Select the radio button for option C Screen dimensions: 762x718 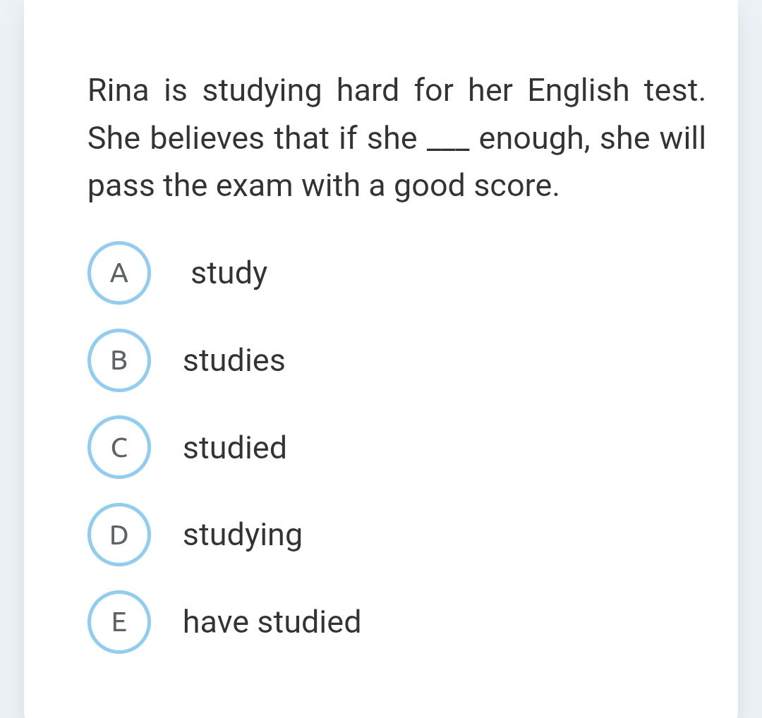tap(119, 447)
